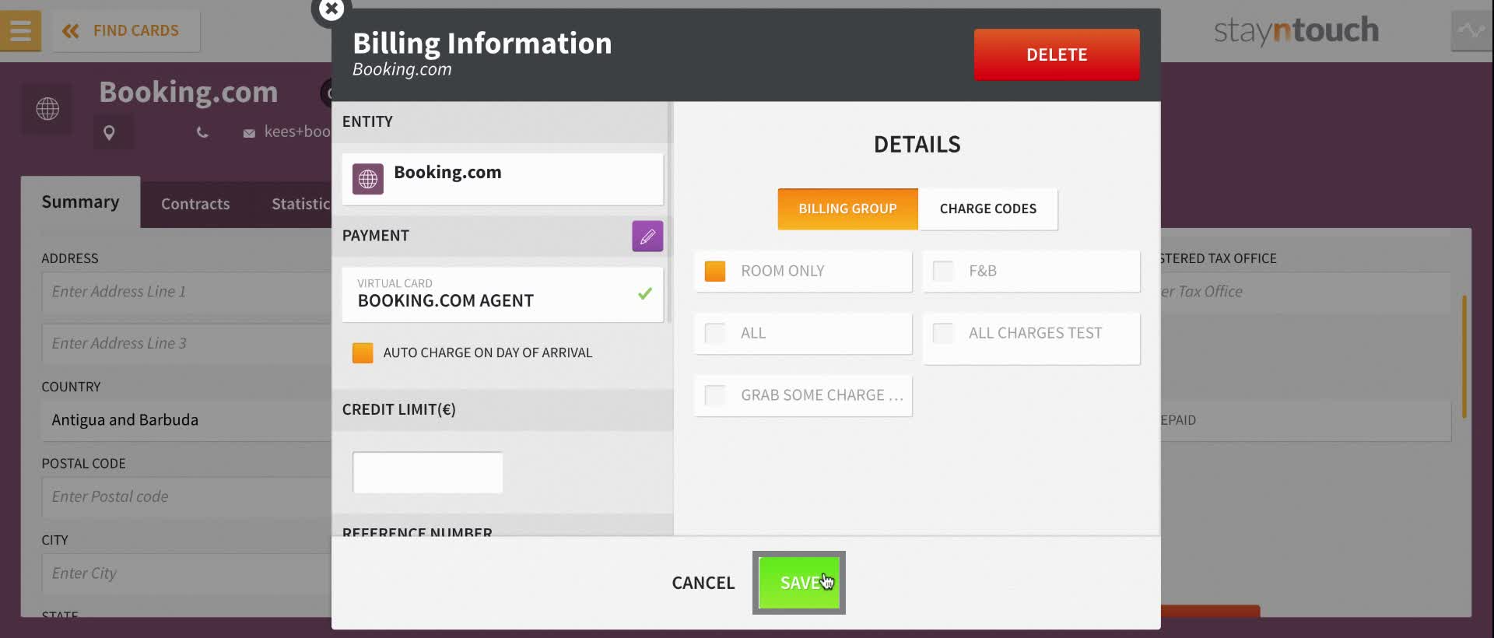Screen dimensions: 1494x638
Task: Click the globe icon beside Booking.com header
Action: tap(47, 108)
